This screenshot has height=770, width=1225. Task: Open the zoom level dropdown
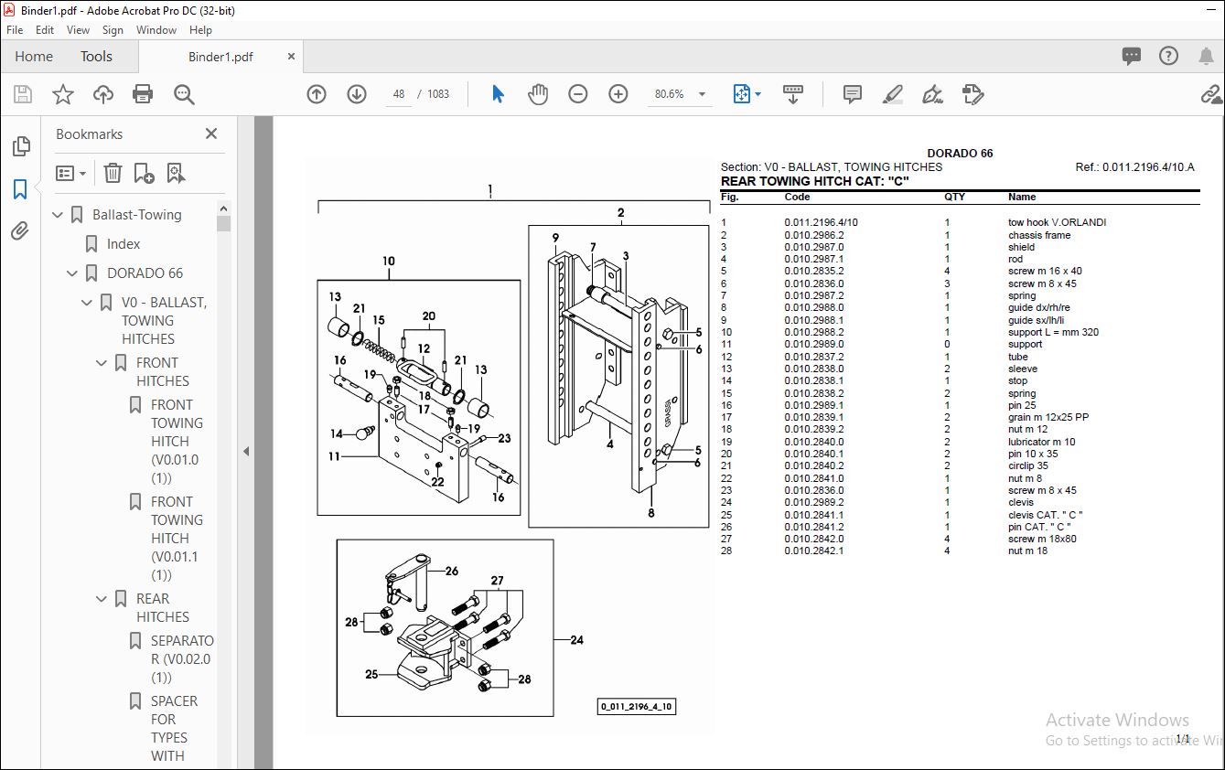[x=703, y=94]
